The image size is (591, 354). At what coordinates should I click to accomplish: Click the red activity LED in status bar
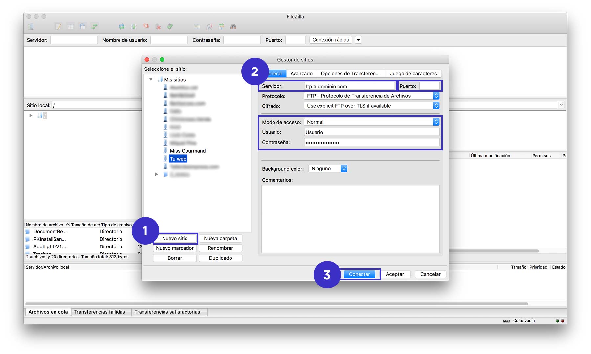click(x=562, y=321)
